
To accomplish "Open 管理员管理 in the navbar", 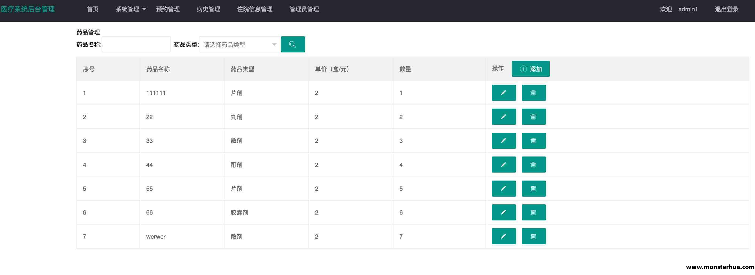I will click(304, 9).
